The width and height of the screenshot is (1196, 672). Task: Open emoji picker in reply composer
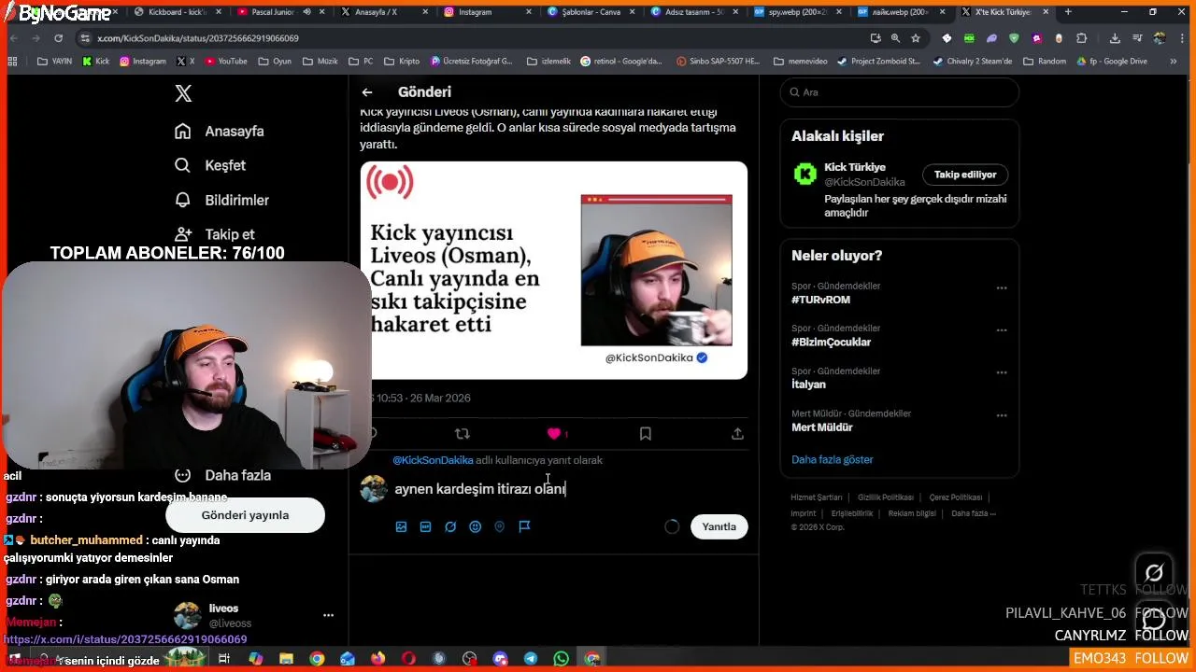pyautogui.click(x=475, y=526)
